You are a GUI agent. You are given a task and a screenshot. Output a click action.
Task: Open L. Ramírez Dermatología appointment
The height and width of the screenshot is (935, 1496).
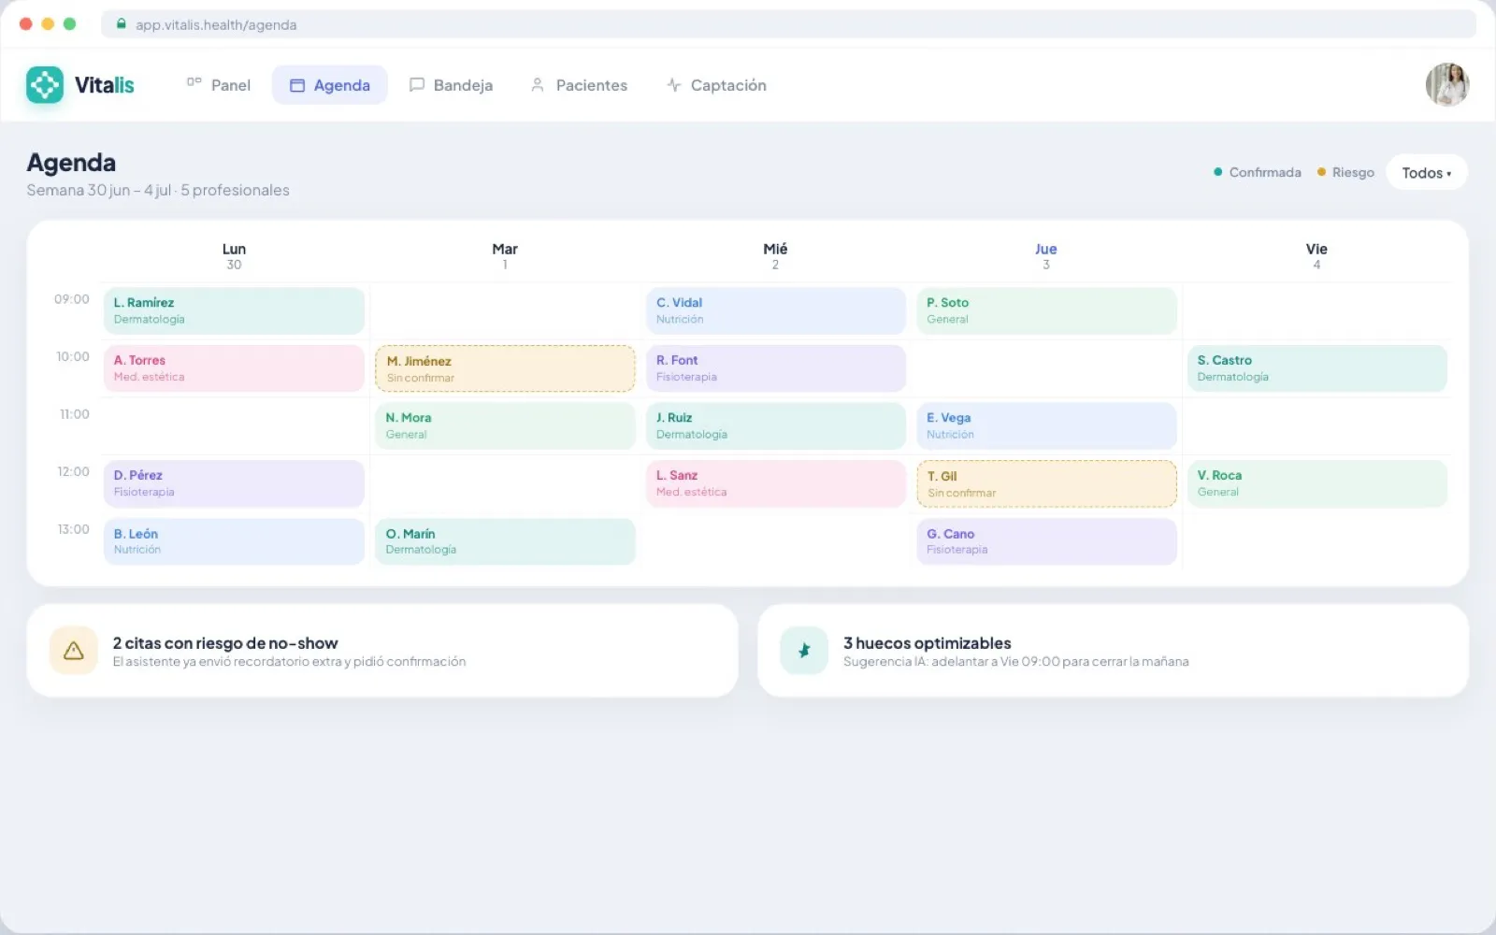pyautogui.click(x=234, y=310)
